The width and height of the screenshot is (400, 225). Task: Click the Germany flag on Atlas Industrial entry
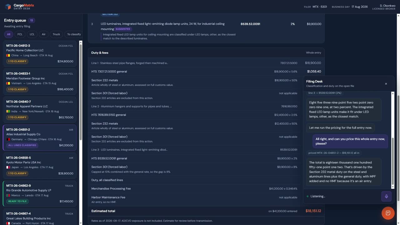tap(8, 139)
